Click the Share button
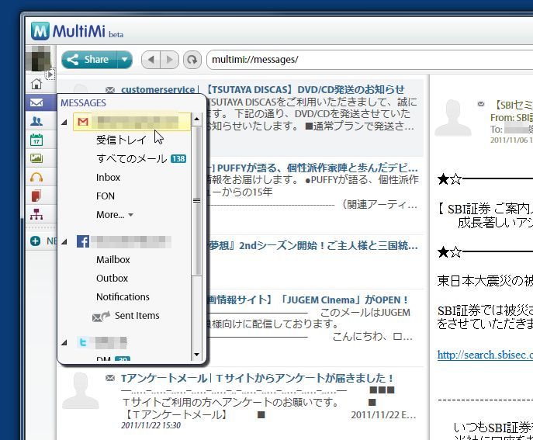 88,60
